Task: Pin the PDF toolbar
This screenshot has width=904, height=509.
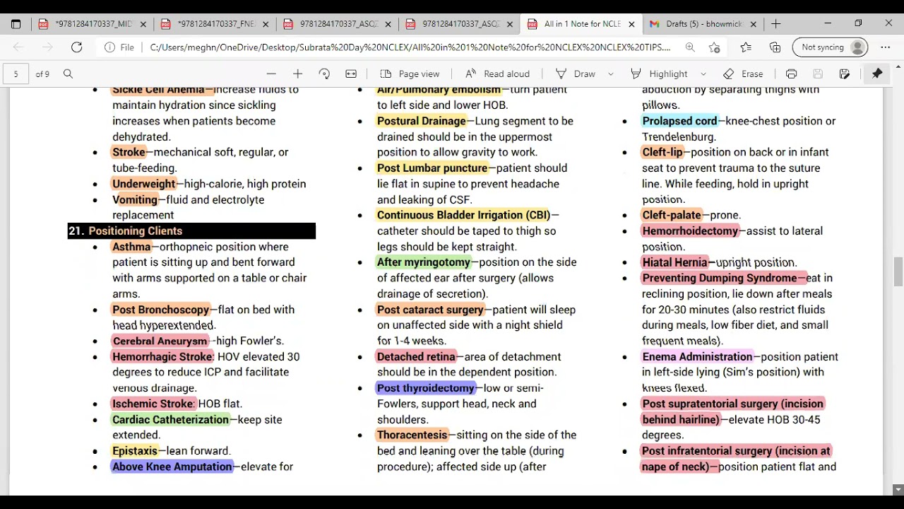Action: 877,74
